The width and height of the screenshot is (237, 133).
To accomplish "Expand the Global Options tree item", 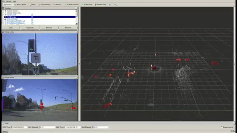I will point(3,11).
